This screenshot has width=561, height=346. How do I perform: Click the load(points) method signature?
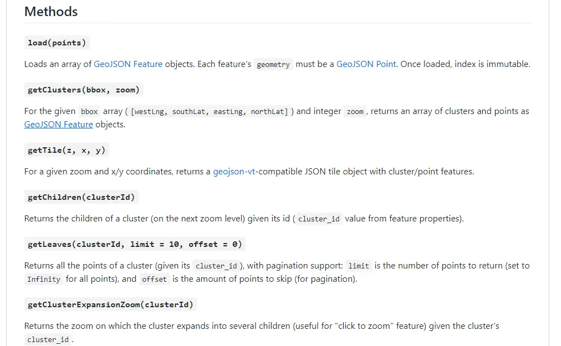point(57,43)
